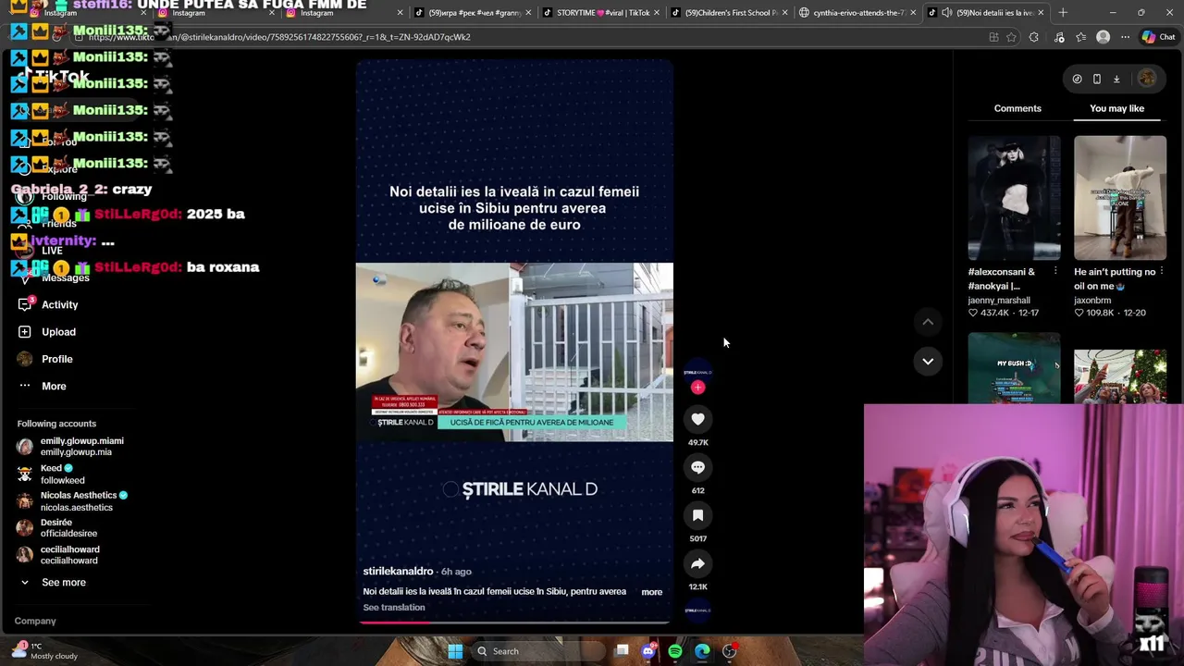Open stirilekanaldro username link

pos(398,572)
